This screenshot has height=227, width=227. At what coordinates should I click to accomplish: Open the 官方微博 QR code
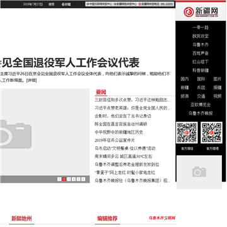tap(211, 132)
